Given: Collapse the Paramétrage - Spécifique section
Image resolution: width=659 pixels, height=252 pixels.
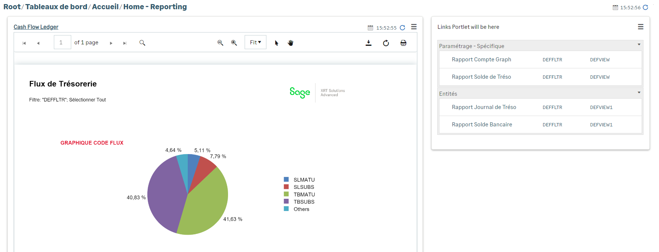Looking at the screenshot, I should (639, 45).
